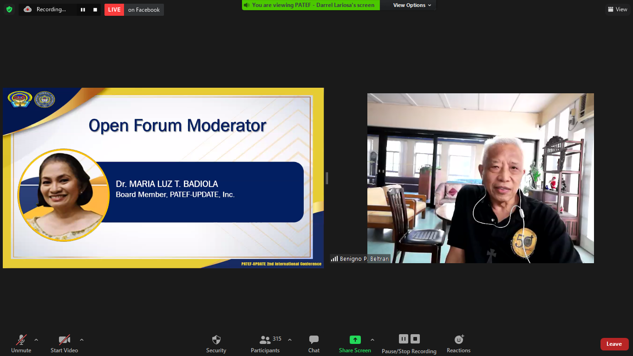Click the LIVE on Facebook indicator

tap(134, 10)
